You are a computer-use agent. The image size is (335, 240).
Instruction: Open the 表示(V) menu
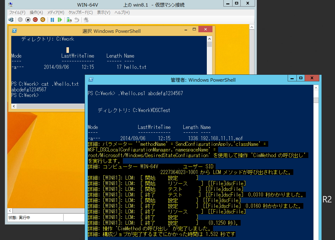pos(103,13)
